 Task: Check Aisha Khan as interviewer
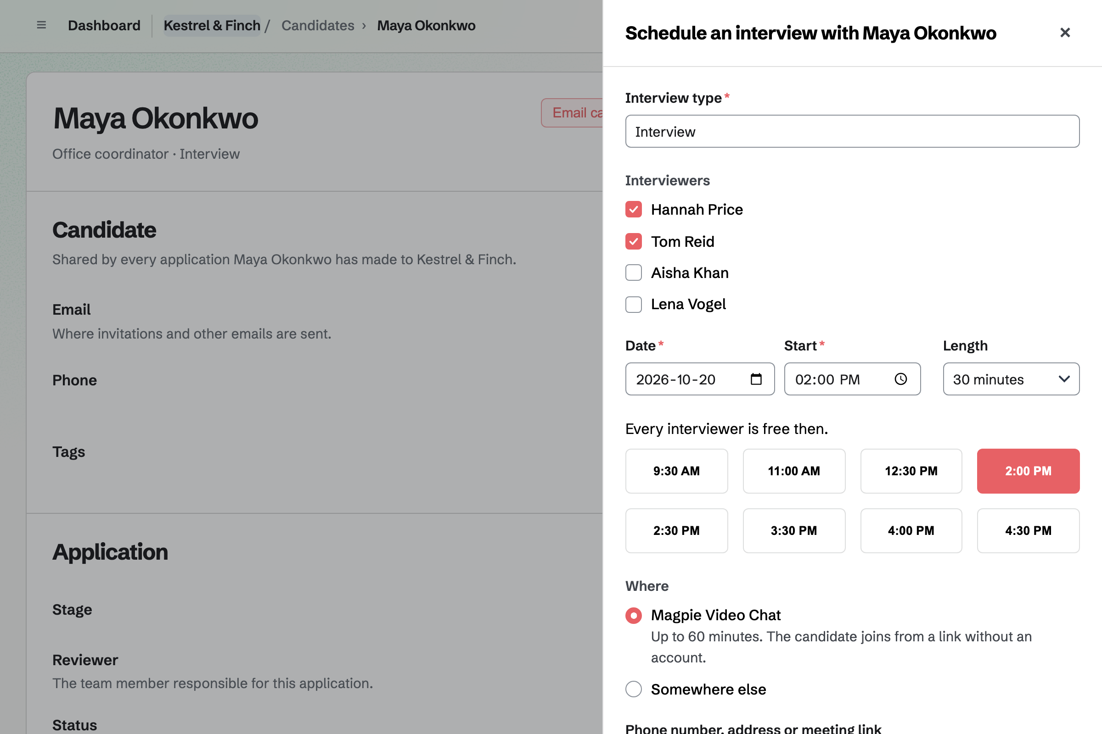tap(634, 273)
